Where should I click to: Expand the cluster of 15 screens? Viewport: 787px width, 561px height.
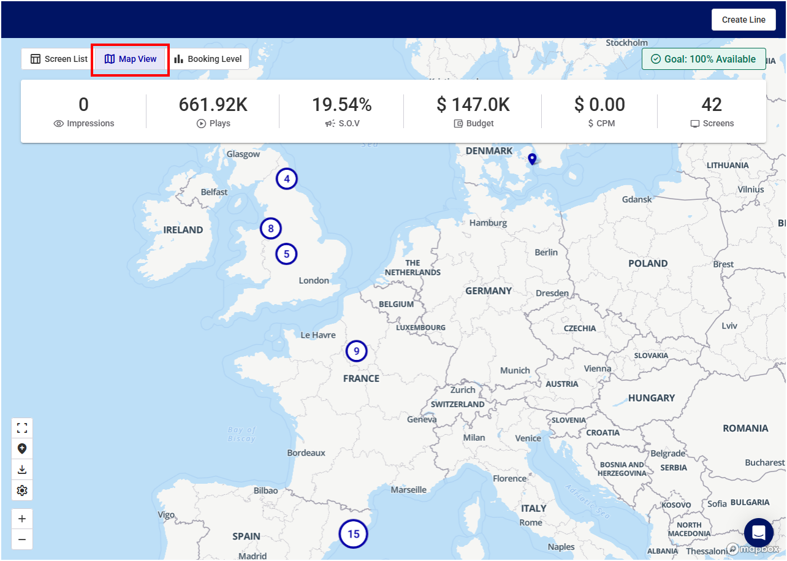[354, 534]
